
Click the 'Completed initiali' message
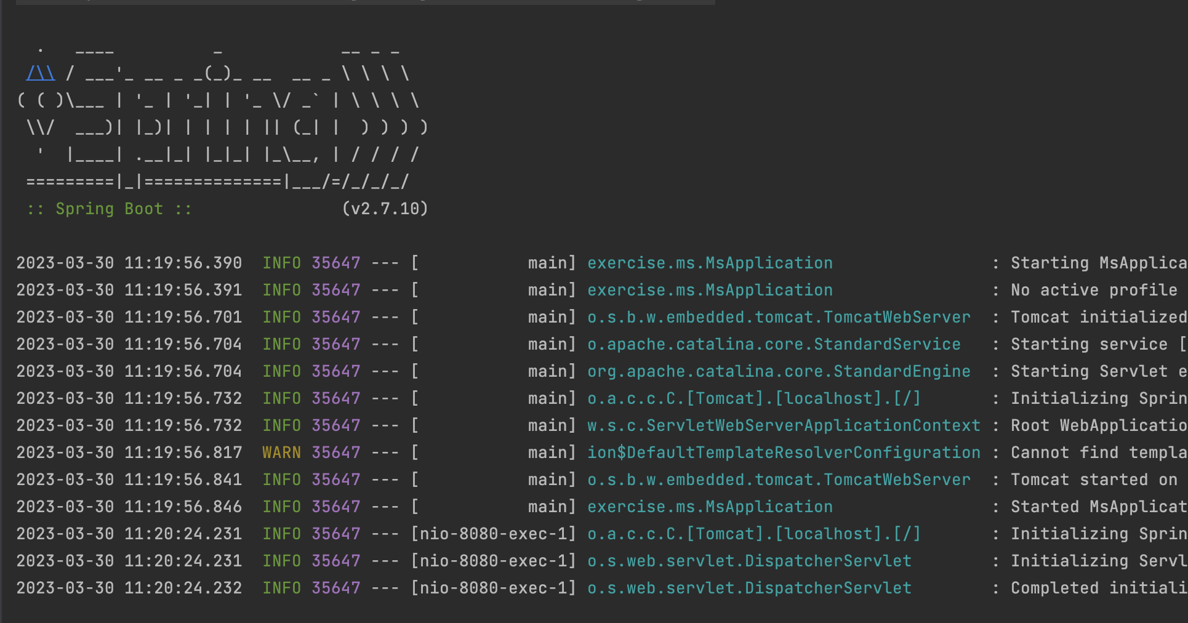click(x=1099, y=588)
